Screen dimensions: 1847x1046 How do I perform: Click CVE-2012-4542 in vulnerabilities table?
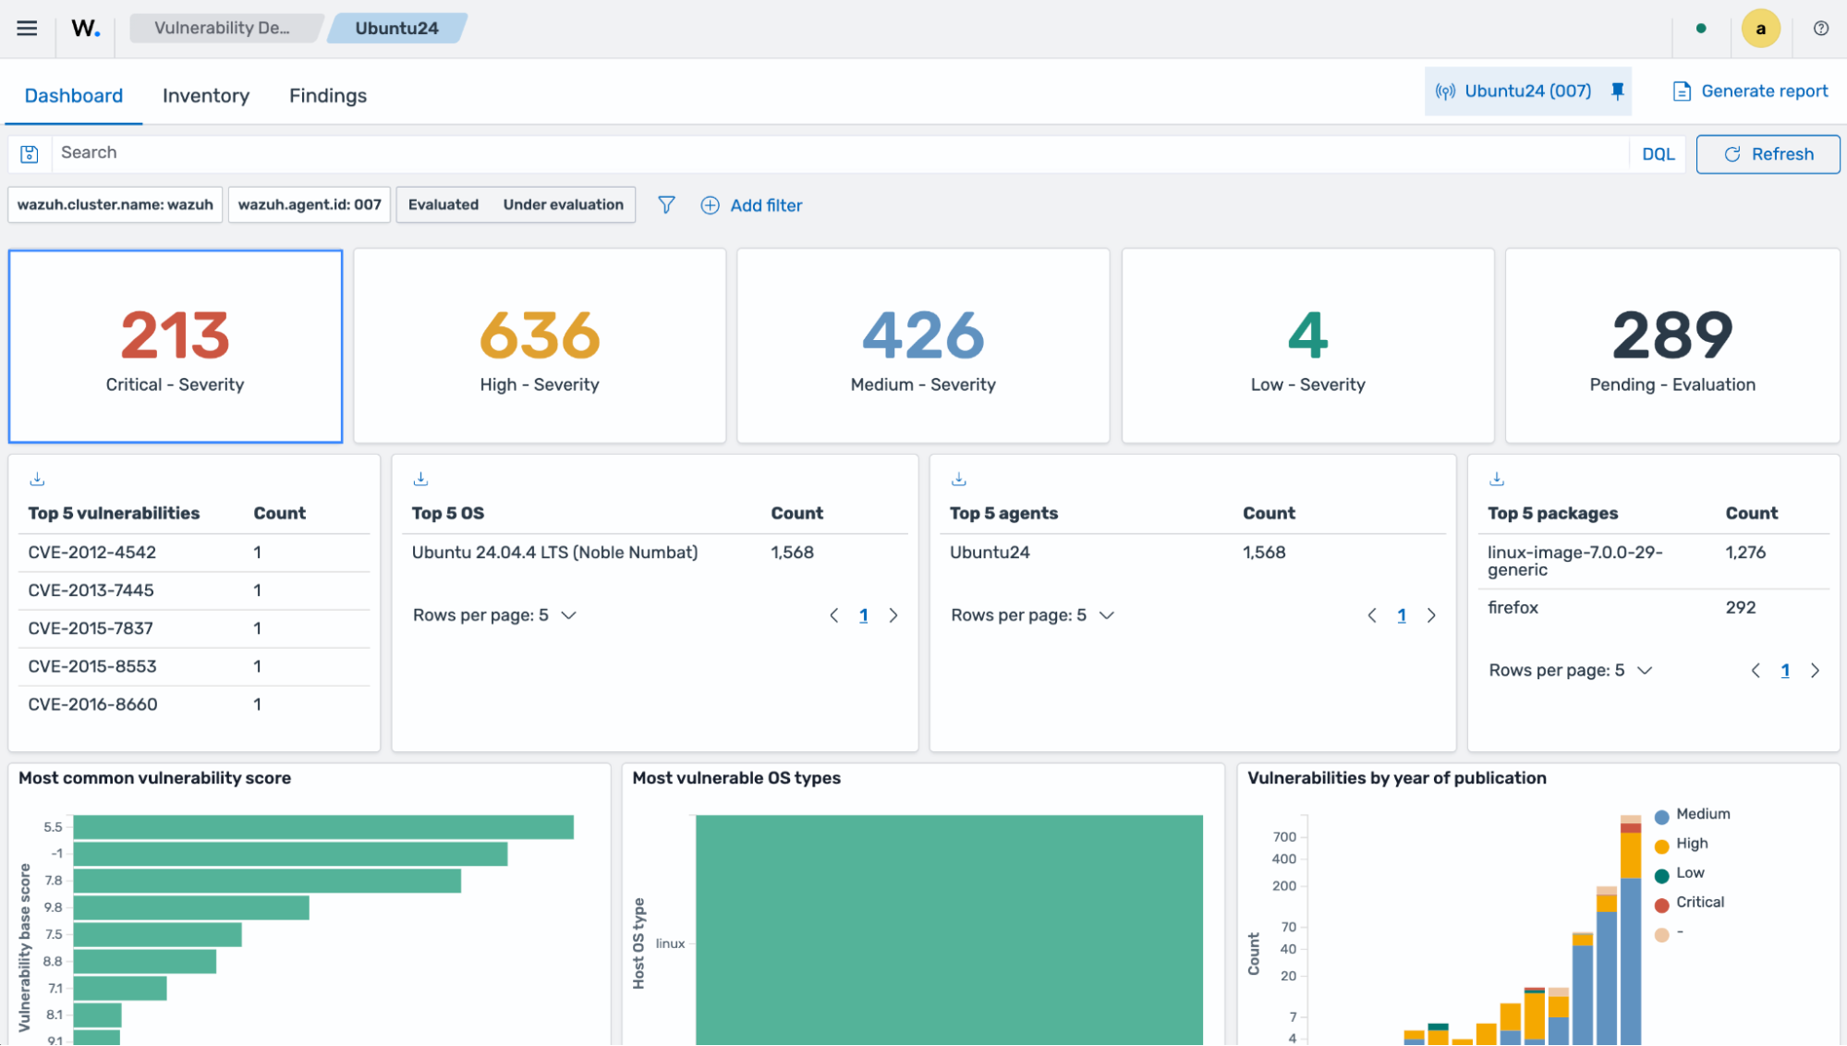point(92,553)
